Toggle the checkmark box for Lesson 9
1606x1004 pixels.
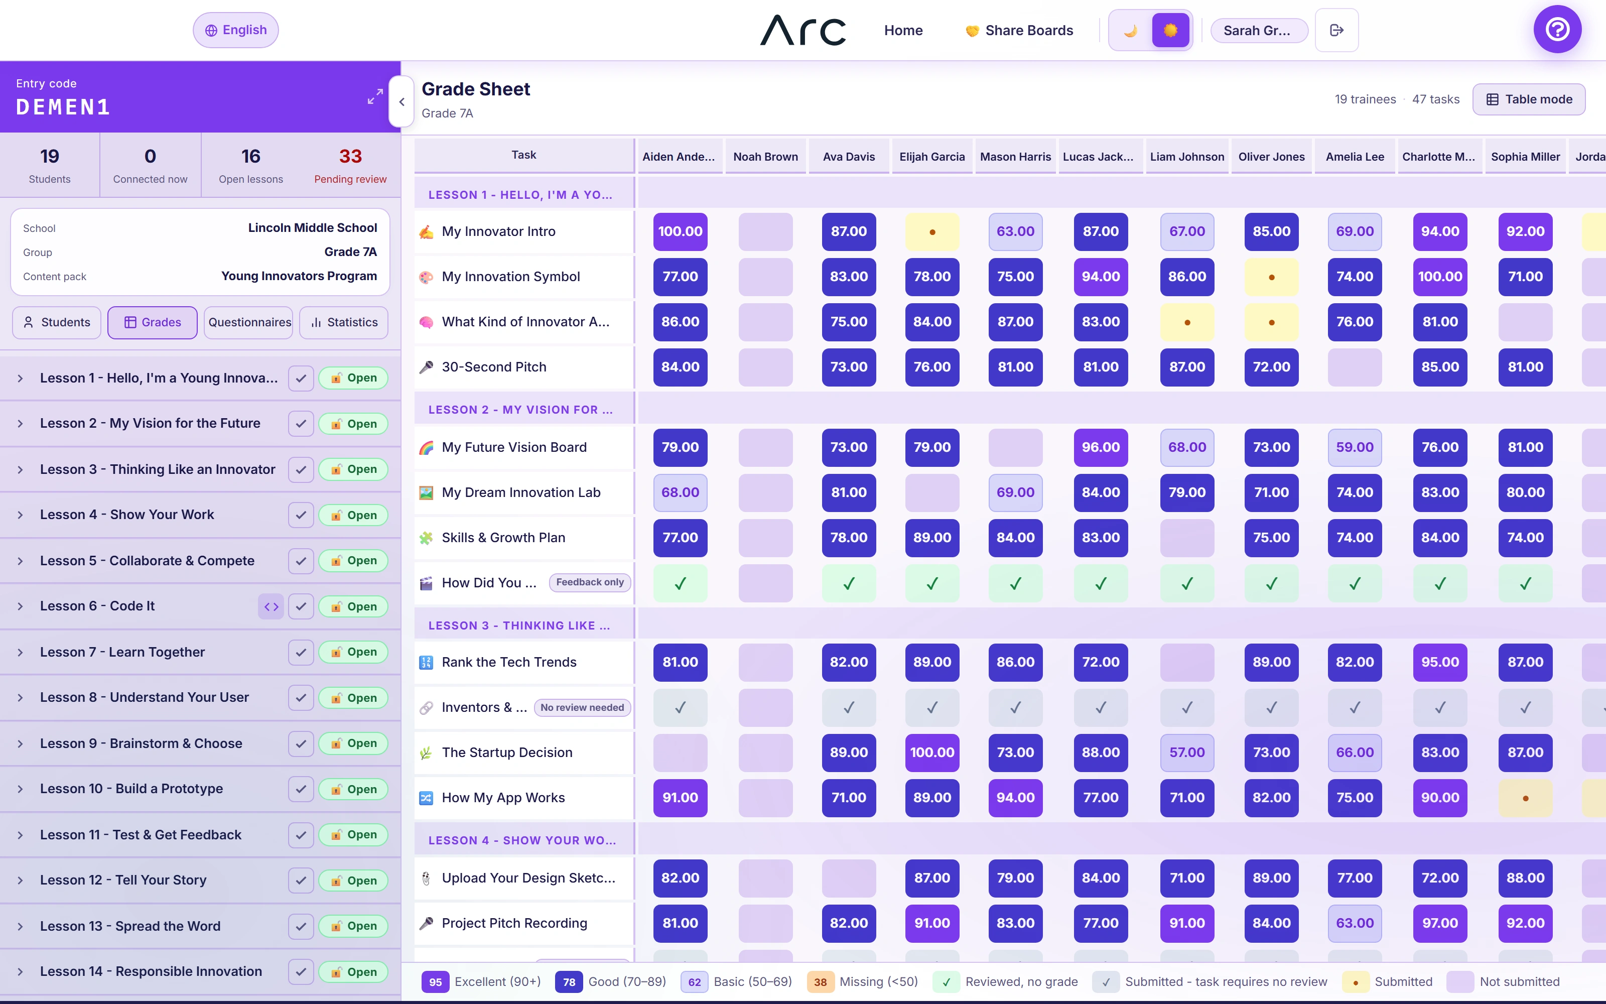[301, 743]
